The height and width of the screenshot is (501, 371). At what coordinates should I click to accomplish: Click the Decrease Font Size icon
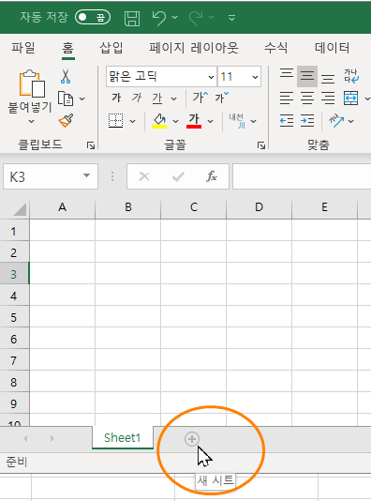(x=222, y=98)
